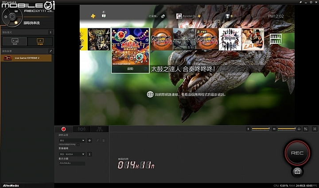Open the multi-stream network tab

[100, 129]
